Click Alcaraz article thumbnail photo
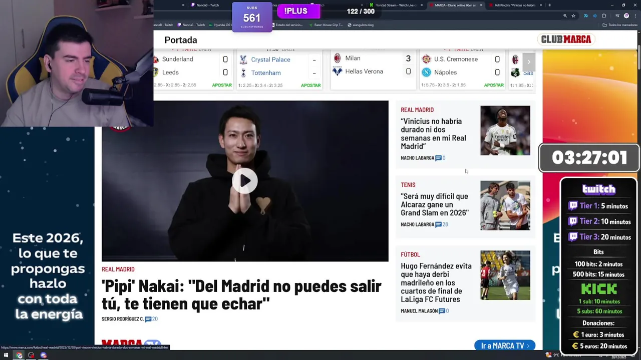Viewport: 641px width, 360px height. tap(505, 205)
